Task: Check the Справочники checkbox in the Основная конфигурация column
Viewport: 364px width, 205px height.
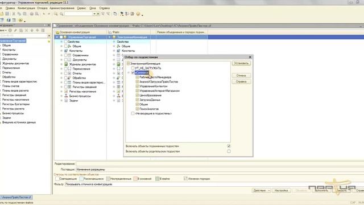Action: coord(66,55)
